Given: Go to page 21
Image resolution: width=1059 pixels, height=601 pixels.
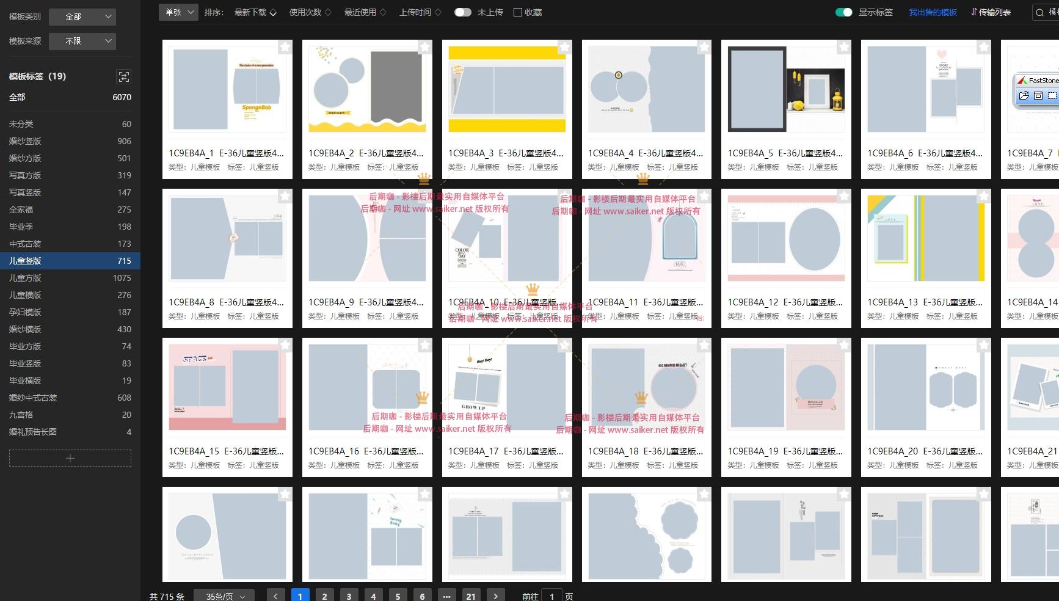Looking at the screenshot, I should (471, 596).
